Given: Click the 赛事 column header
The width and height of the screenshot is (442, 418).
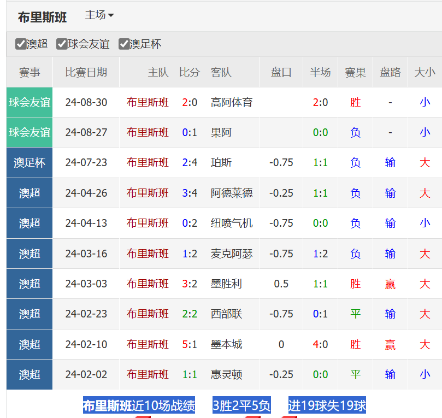Looking at the screenshot, I should 30,73.
